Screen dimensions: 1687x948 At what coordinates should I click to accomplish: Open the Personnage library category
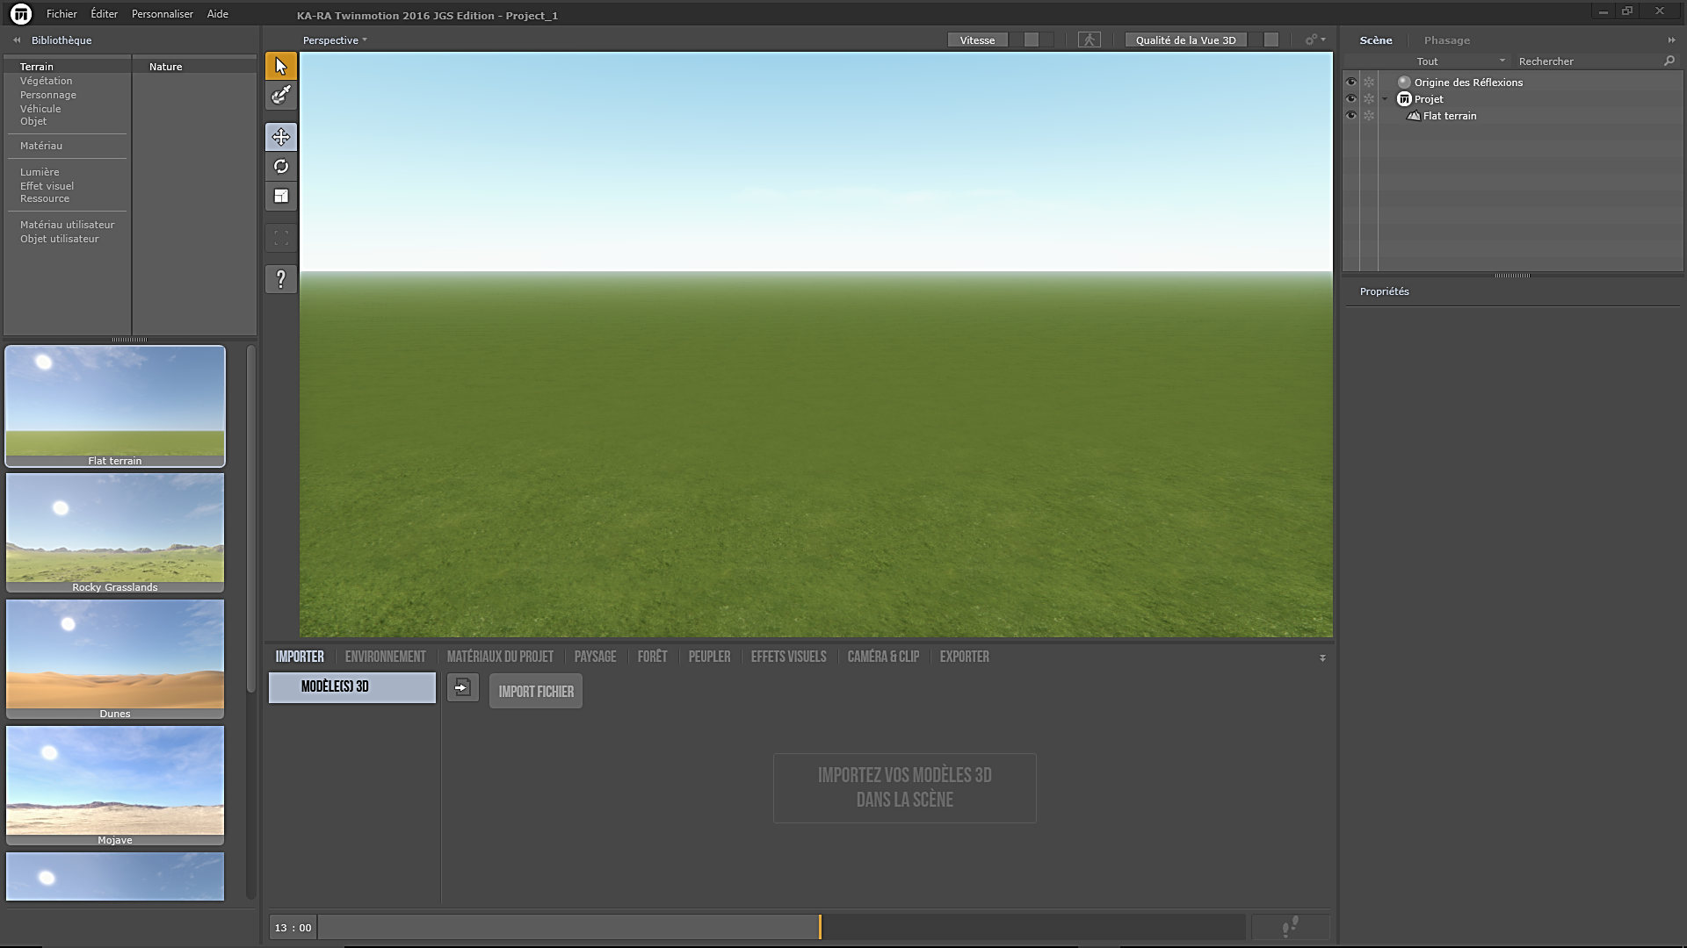tap(48, 95)
